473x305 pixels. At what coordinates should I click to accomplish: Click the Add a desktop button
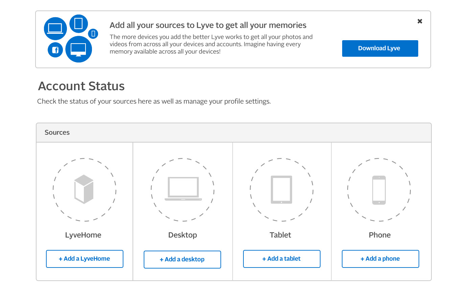click(182, 259)
